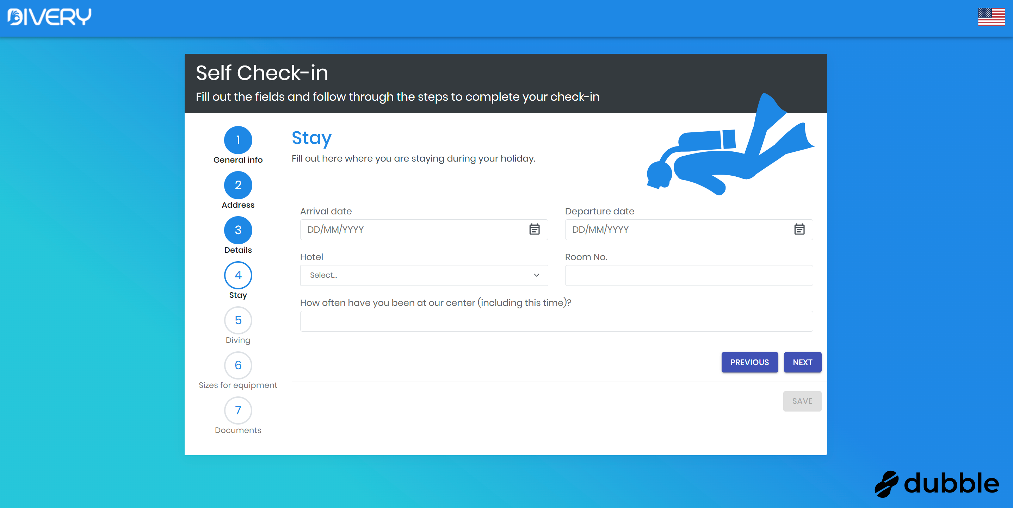The height and width of the screenshot is (508, 1013).
Task: Focus the Room No. input field
Action: (x=688, y=275)
